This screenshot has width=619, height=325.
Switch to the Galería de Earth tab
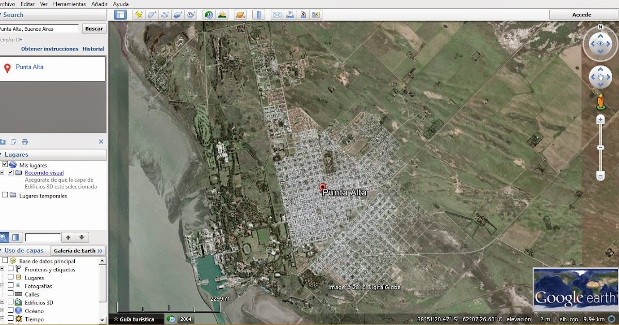(x=78, y=251)
